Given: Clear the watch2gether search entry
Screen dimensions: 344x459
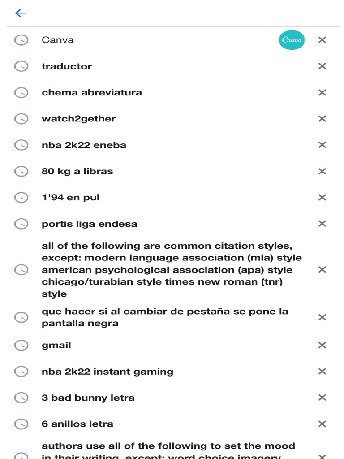Looking at the screenshot, I should tap(322, 119).
